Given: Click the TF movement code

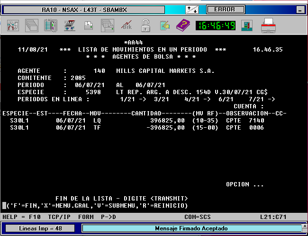Looking at the screenshot, I should tap(97, 128).
